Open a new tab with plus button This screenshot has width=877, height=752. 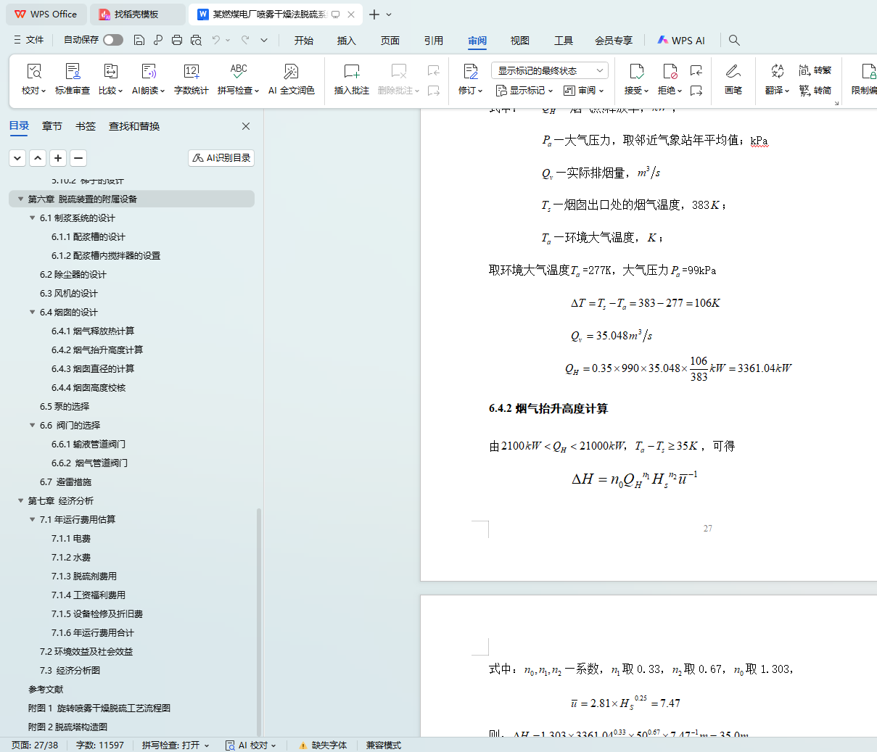(x=374, y=15)
